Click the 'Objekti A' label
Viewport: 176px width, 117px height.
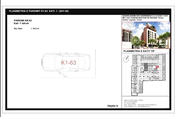[112, 106]
